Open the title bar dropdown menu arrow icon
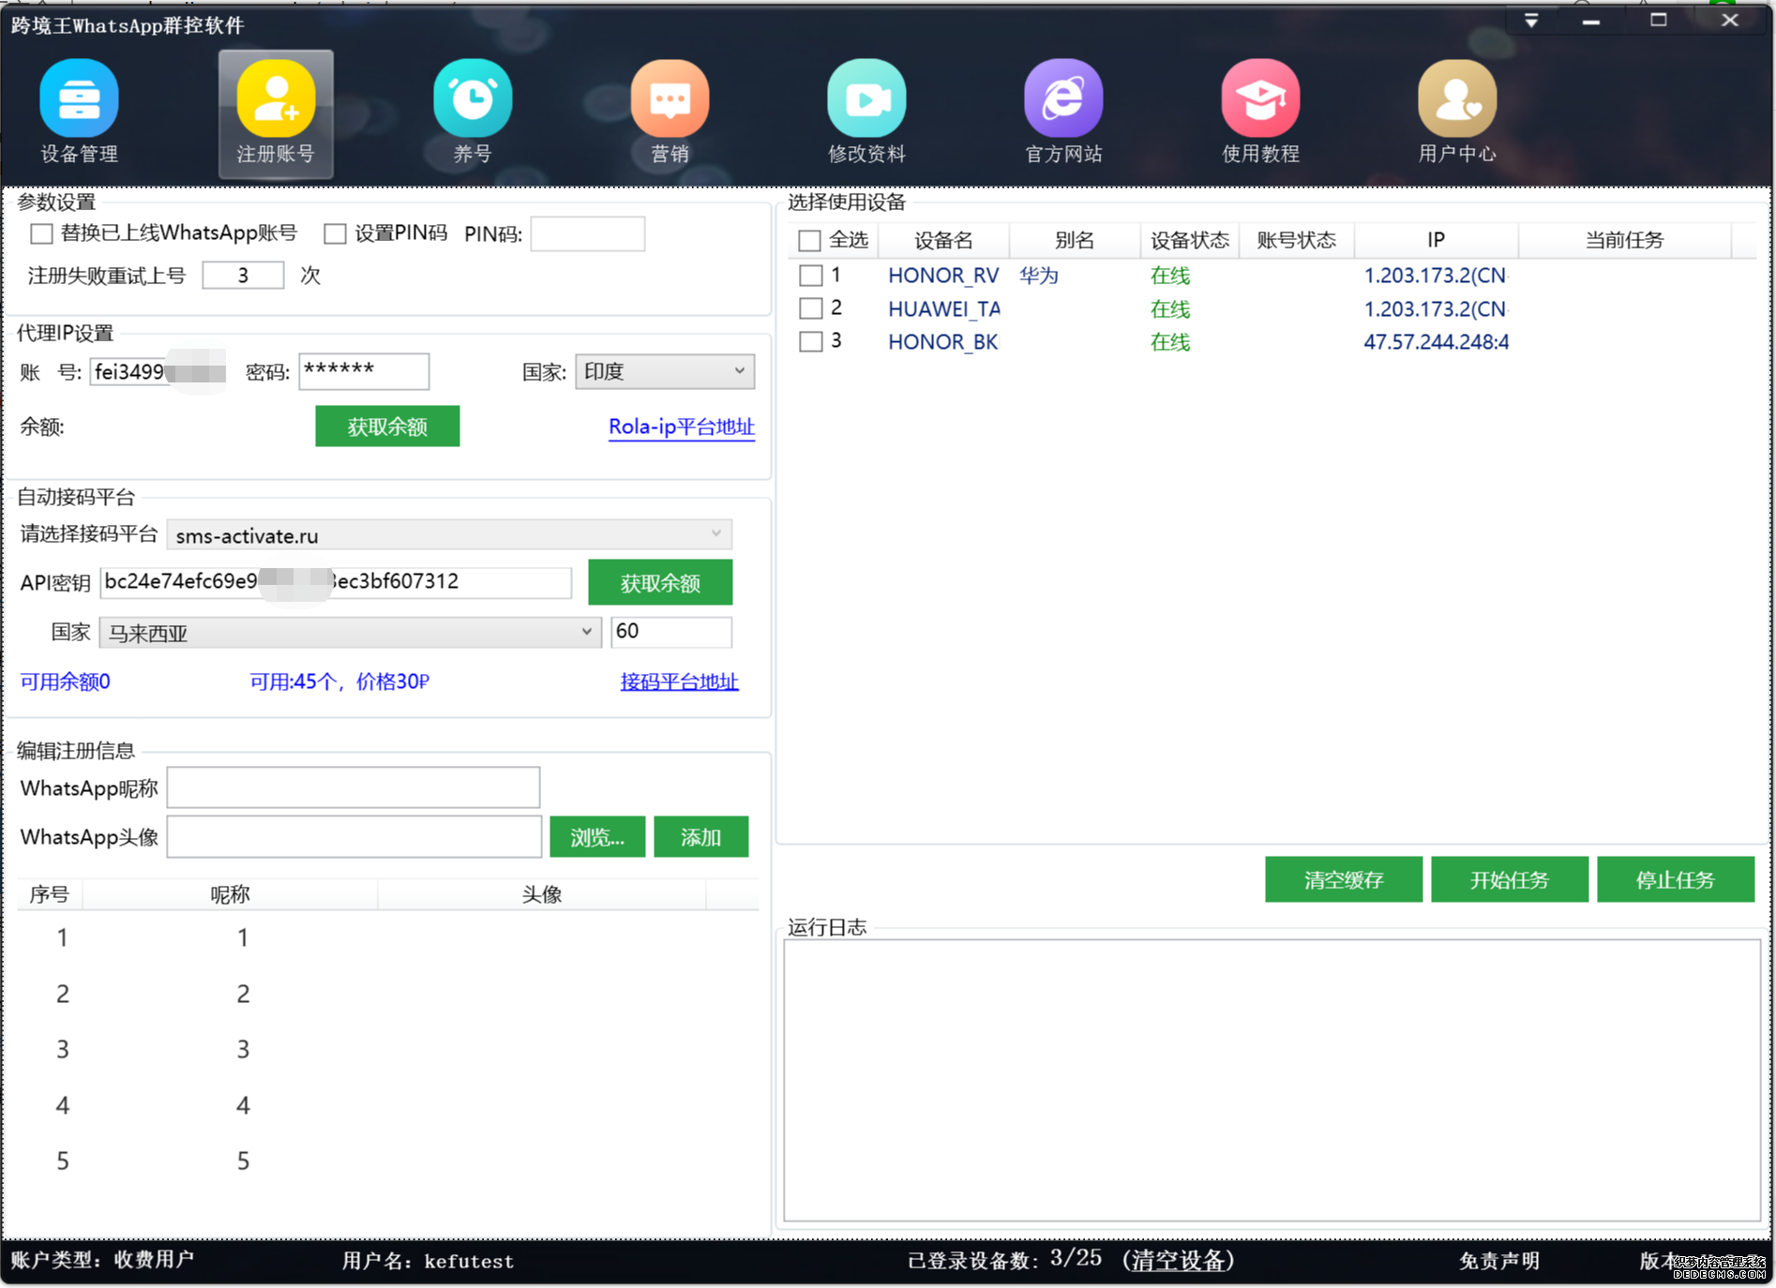1776x1288 pixels. pos(1531,20)
